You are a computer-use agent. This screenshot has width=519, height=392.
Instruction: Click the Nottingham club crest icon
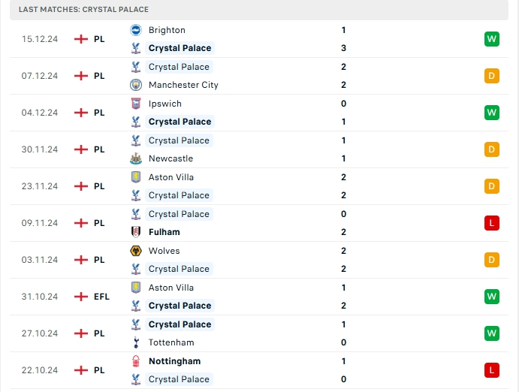click(x=136, y=361)
